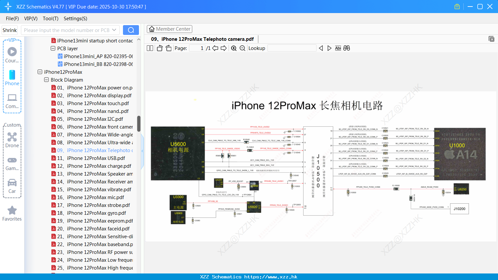Click the Shrink button
The image size is (498, 280).
(9, 30)
